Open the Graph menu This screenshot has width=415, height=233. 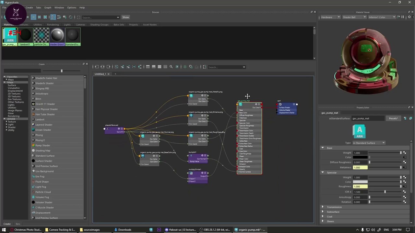coord(48,7)
